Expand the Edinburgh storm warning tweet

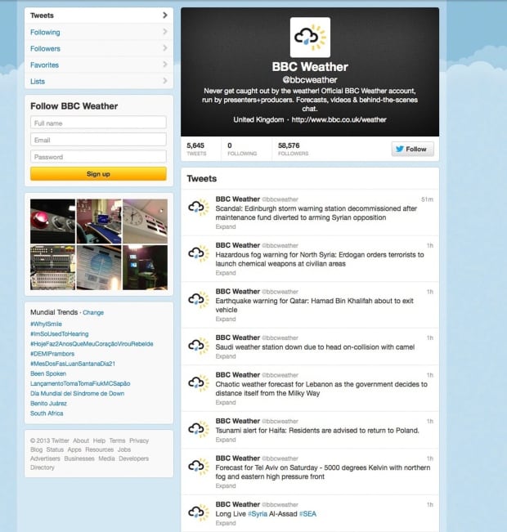[226, 226]
